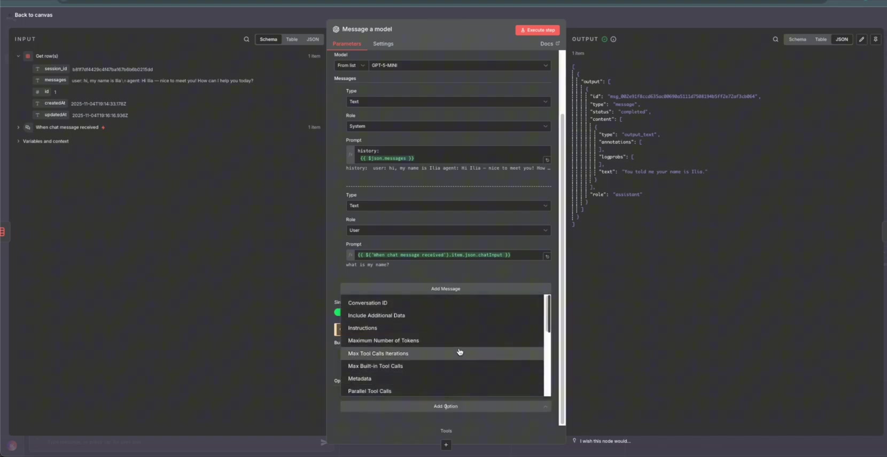
Task: Select JSON view in OUTPUT panel
Action: point(842,40)
